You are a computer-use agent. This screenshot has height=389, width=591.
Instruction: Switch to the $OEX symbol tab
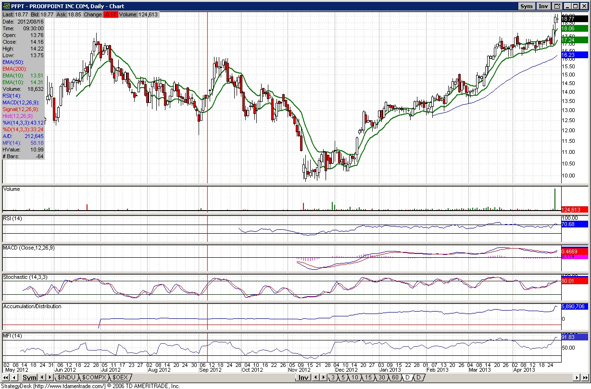[120, 377]
